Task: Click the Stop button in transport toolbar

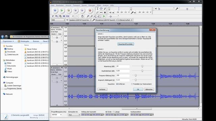Action: tap(69, 10)
